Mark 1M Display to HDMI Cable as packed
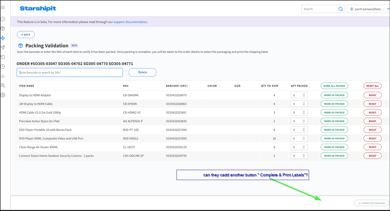Screen dimensions: 390x211 [x=334, y=104]
